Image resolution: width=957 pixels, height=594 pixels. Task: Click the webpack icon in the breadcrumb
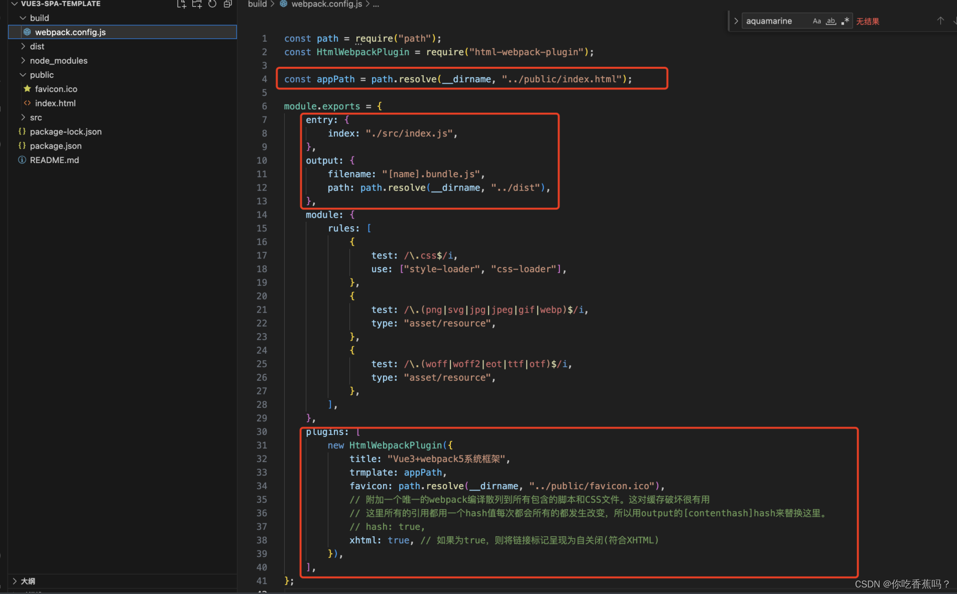pos(284,4)
